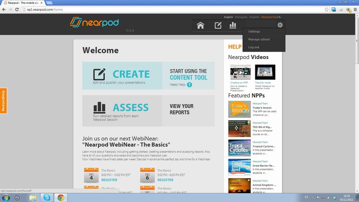Screen dimensions: 359x202
Task: Open reports bar chart icon in header
Action: pyautogui.click(x=233, y=25)
